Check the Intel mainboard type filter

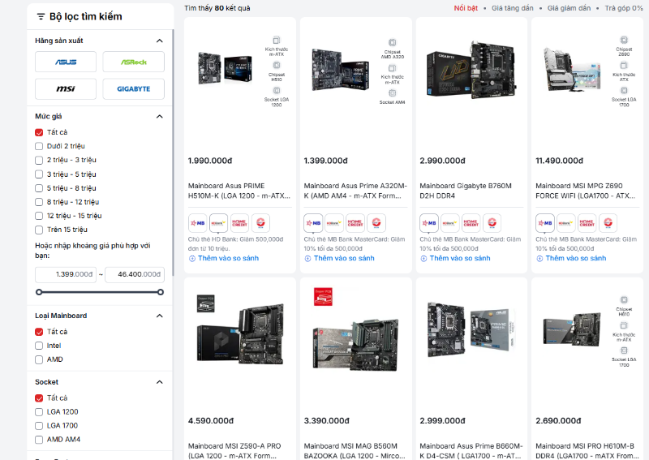(39, 346)
